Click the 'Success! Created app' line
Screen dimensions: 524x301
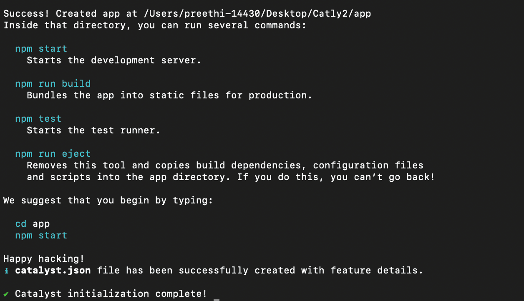point(187,14)
